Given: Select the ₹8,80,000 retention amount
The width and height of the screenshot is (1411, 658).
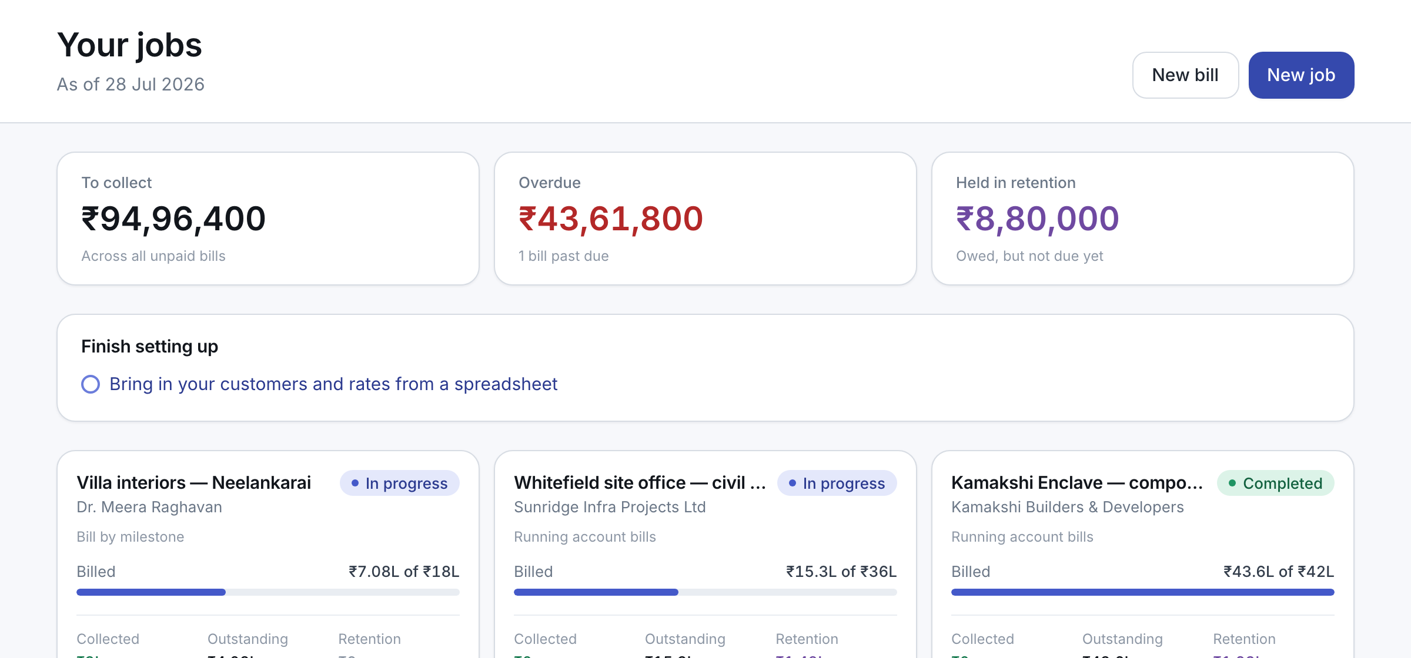Looking at the screenshot, I should pyautogui.click(x=1038, y=219).
